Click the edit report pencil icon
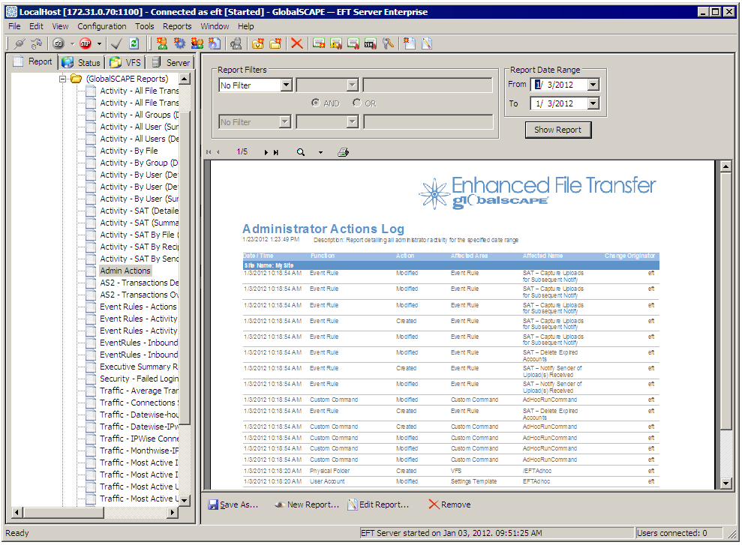 (x=427, y=43)
